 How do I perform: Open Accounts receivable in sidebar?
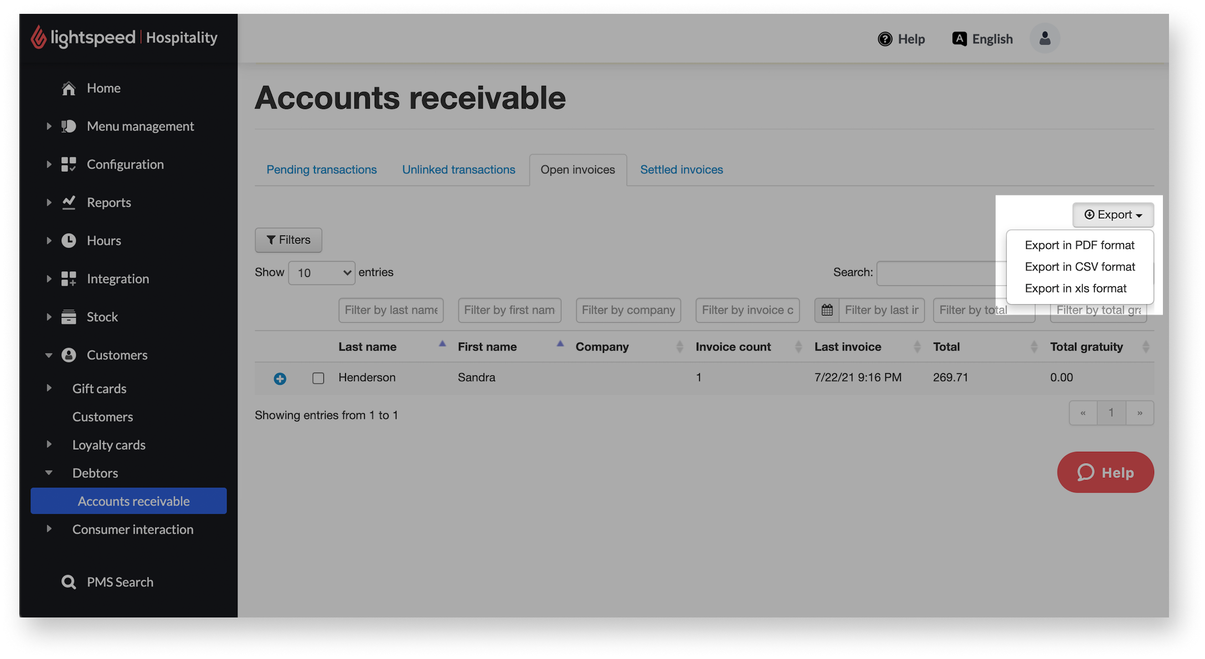tap(128, 501)
